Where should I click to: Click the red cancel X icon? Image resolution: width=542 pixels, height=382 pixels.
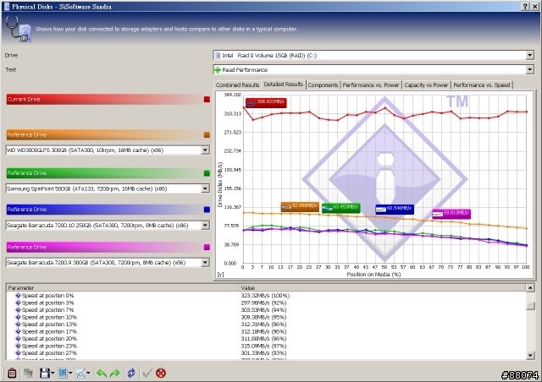coord(161,373)
